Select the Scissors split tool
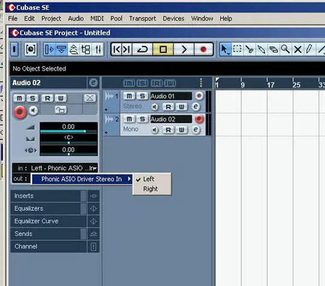325x286 pixels. [249, 49]
